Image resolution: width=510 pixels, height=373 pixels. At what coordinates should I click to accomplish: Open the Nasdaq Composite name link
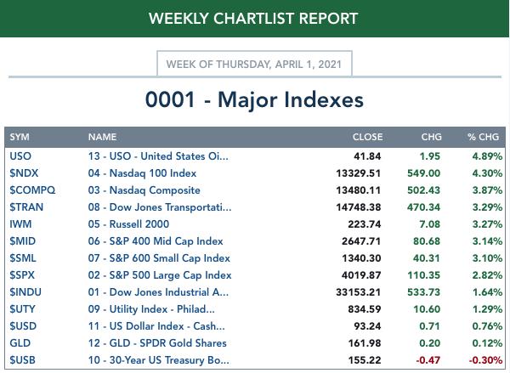pyautogui.click(x=144, y=190)
